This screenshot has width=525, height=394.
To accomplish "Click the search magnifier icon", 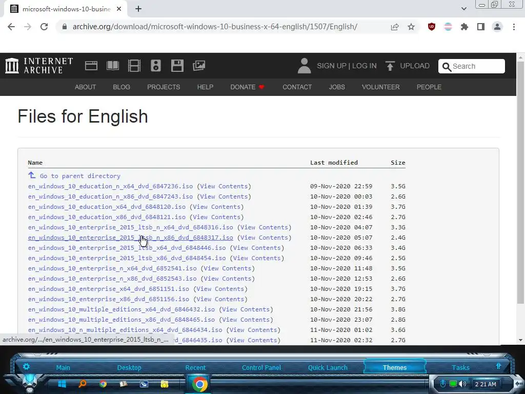I will 447,67.
